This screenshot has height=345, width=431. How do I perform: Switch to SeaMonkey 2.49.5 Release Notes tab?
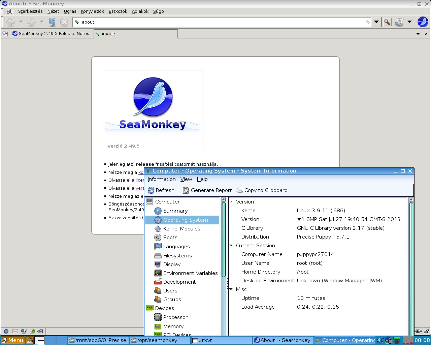(x=52, y=34)
